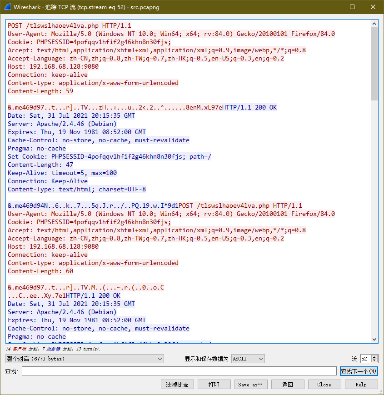Viewport: 384px width, 395px height.
Task: Click the 'Content-Length: 47' line
Action: click(40, 165)
